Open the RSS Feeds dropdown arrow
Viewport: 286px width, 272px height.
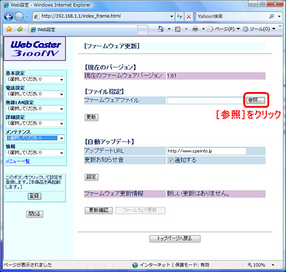[186, 29]
